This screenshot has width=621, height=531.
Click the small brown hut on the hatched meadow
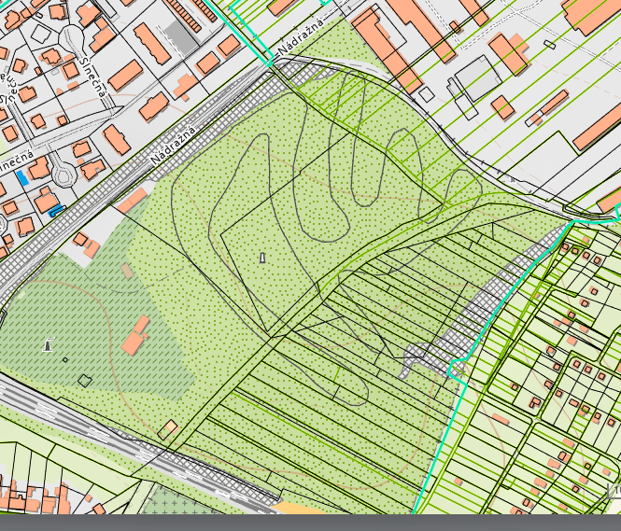127,271
